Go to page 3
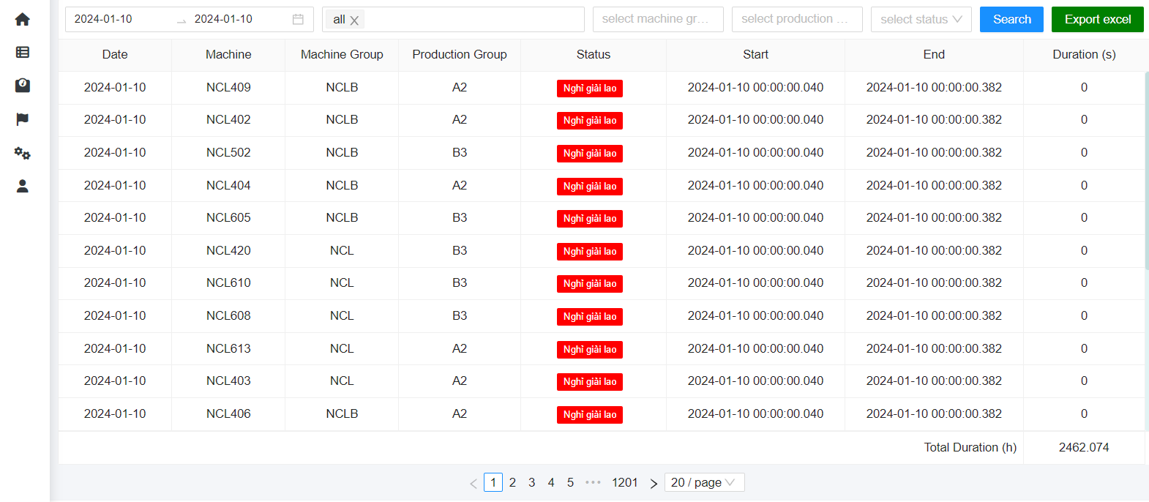 click(x=532, y=482)
